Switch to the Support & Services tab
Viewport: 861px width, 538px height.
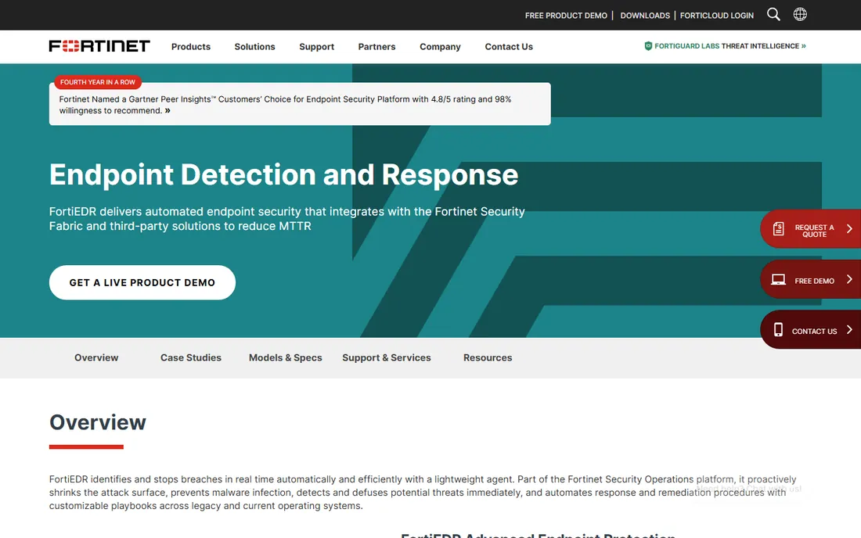386,357
